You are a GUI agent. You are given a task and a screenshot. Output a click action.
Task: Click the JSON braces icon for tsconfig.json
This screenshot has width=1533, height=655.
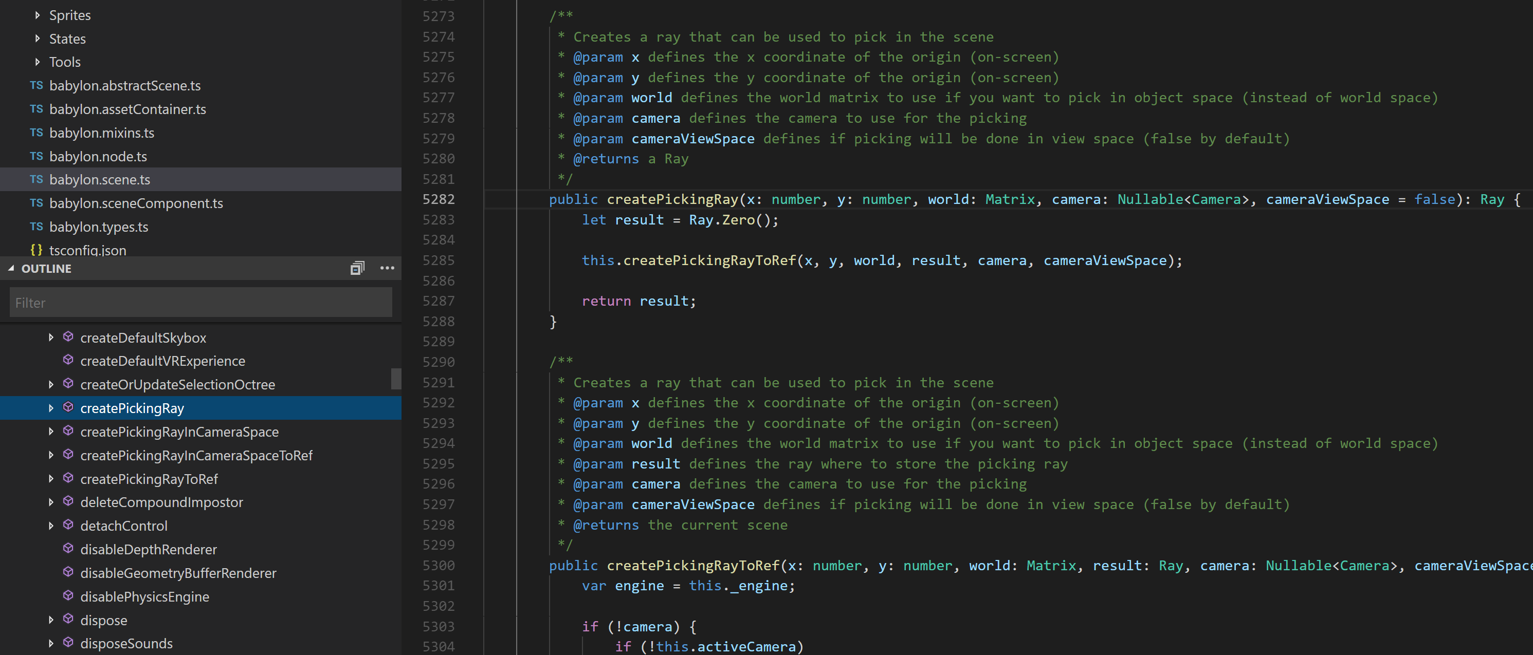pos(36,250)
